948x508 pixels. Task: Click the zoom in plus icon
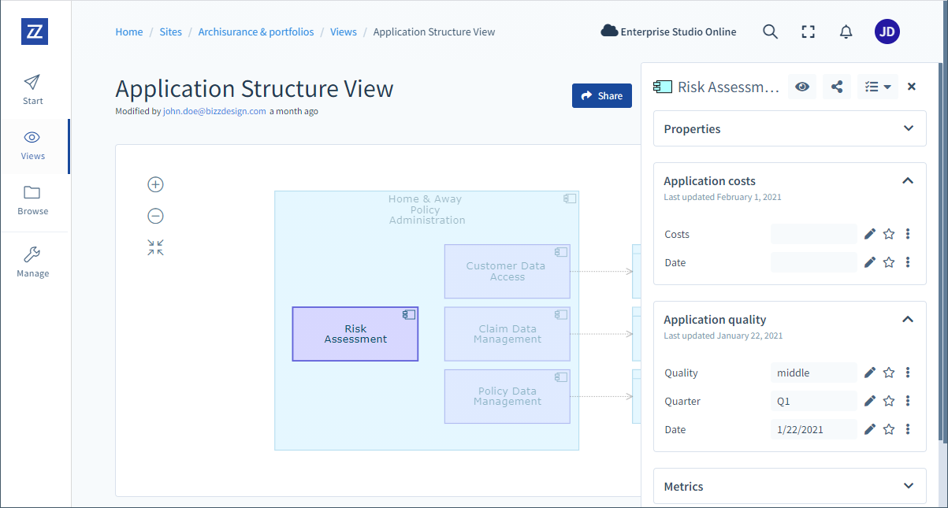pyautogui.click(x=155, y=184)
